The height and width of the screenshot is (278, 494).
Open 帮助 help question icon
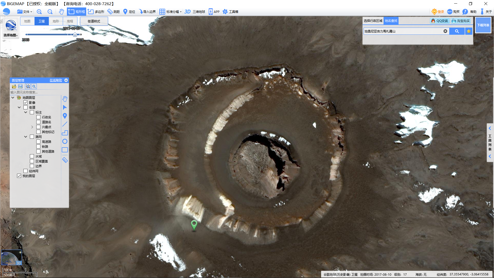[465, 12]
